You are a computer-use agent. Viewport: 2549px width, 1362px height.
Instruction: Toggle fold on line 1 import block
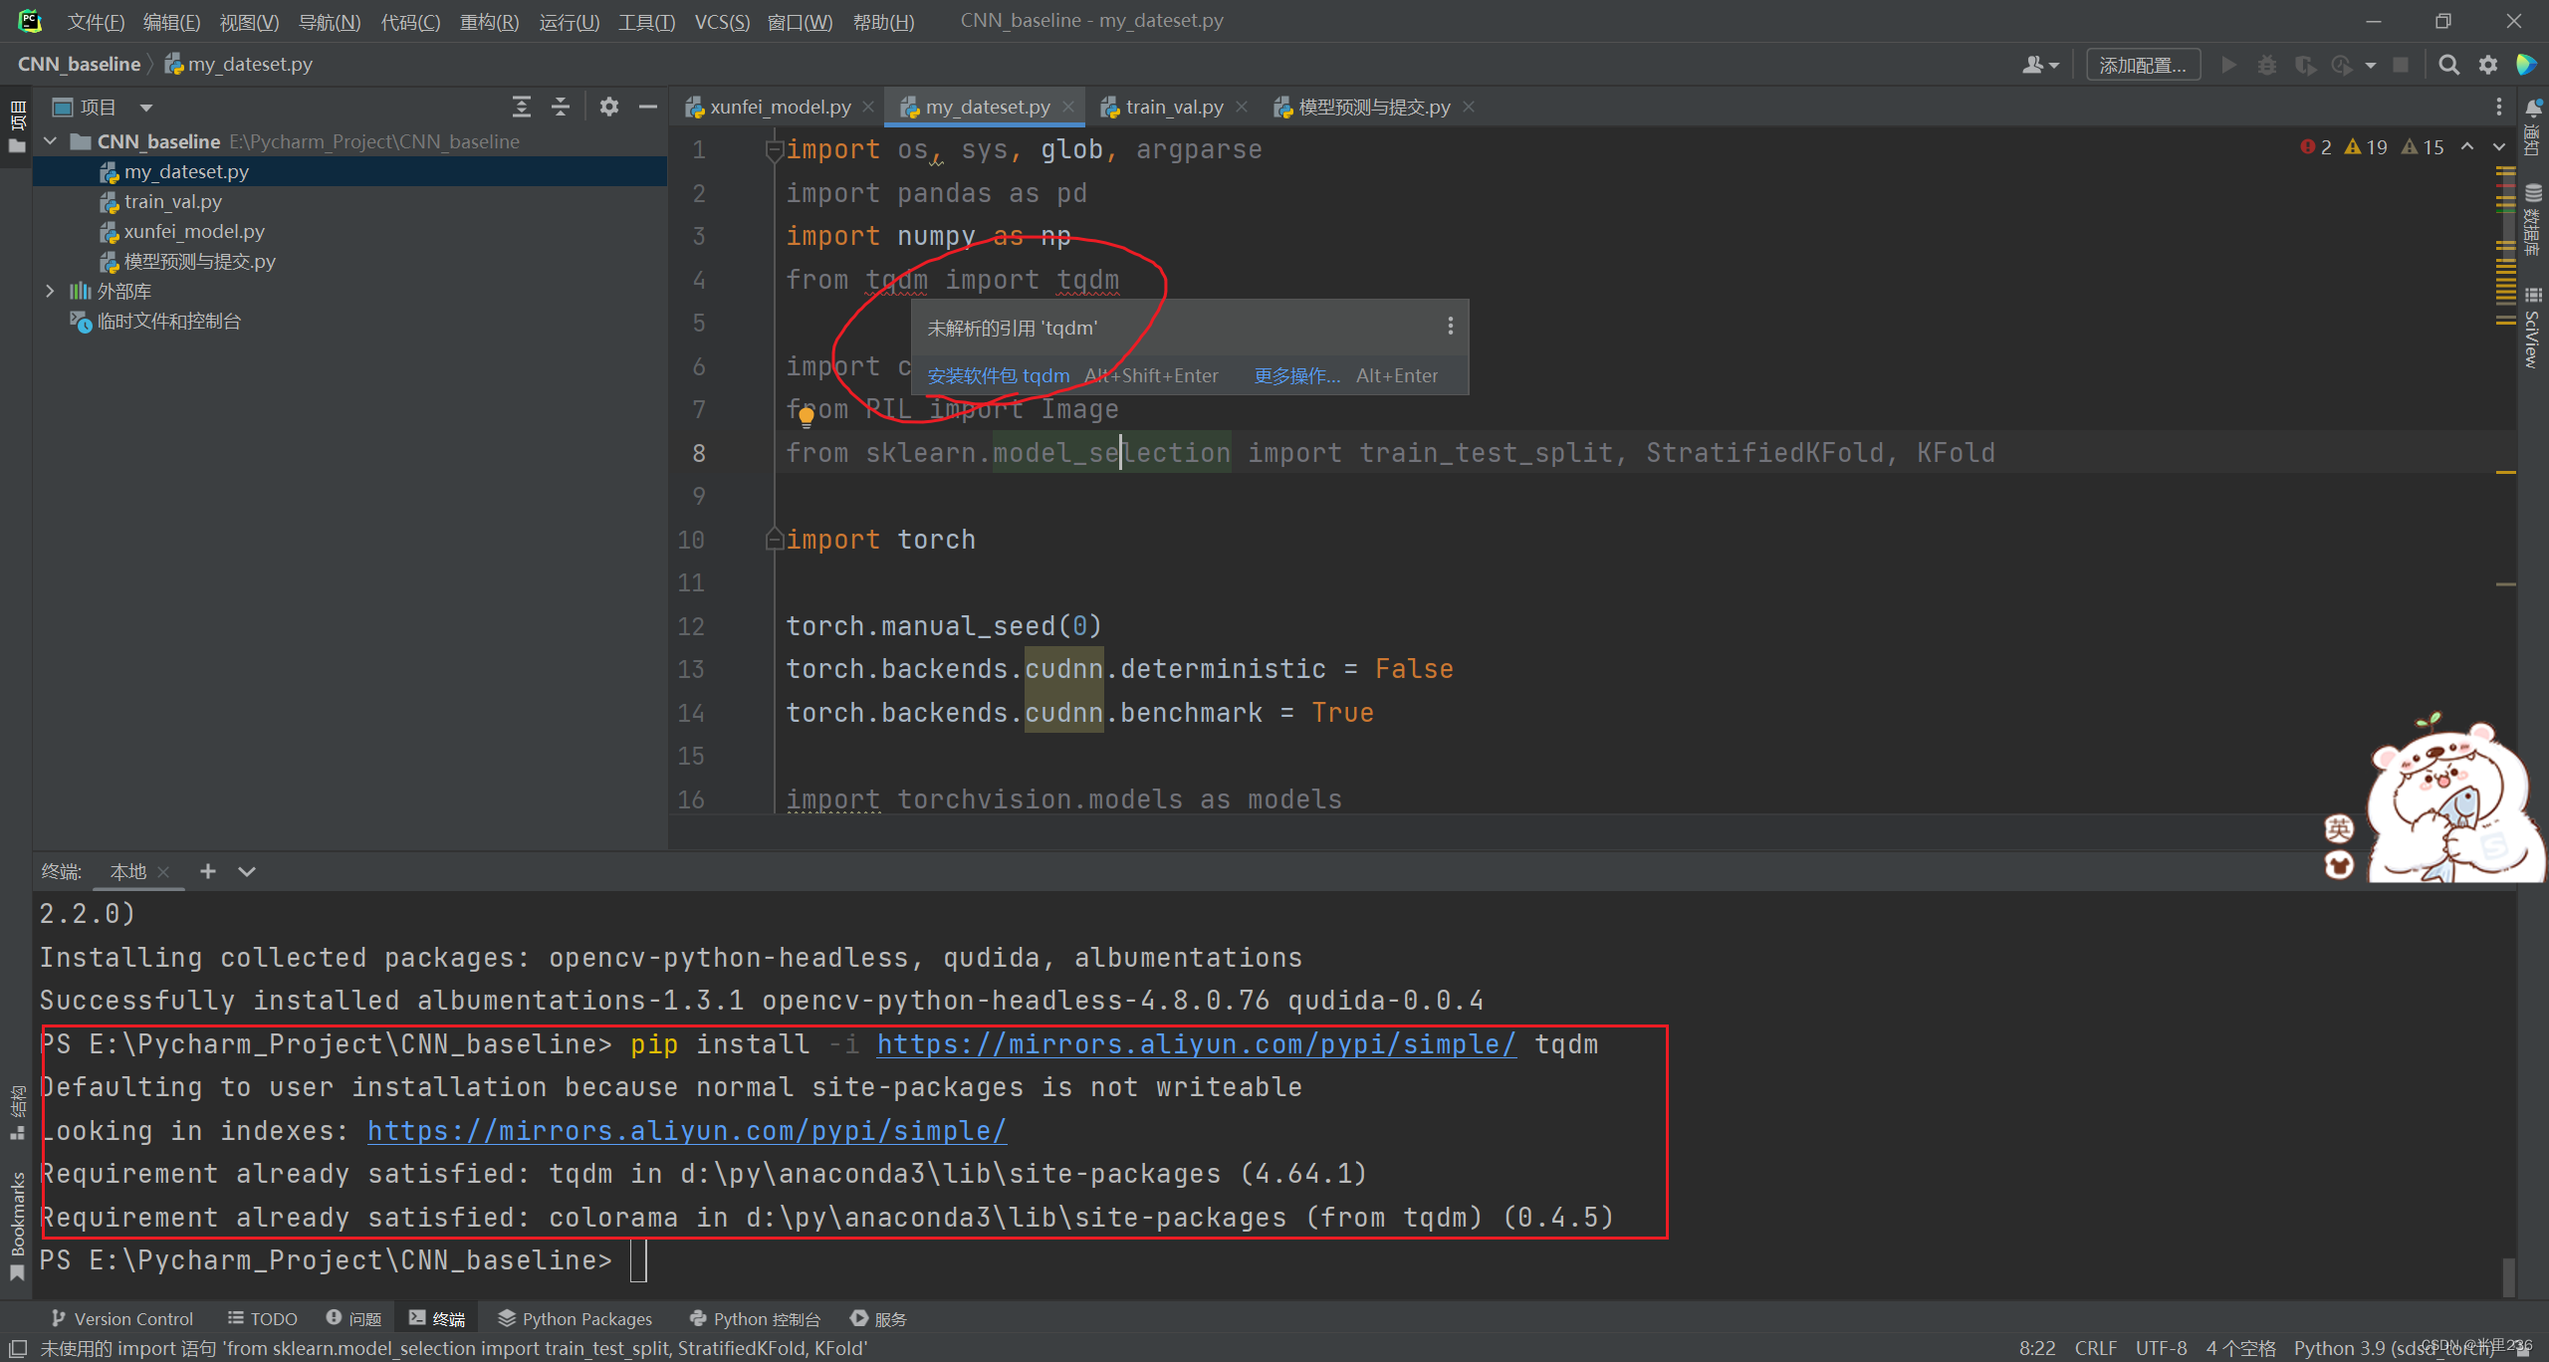[x=774, y=149]
